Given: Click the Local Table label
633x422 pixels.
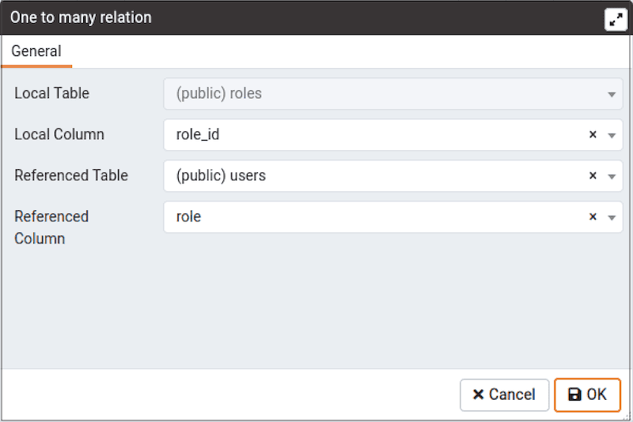Looking at the screenshot, I should point(52,93).
